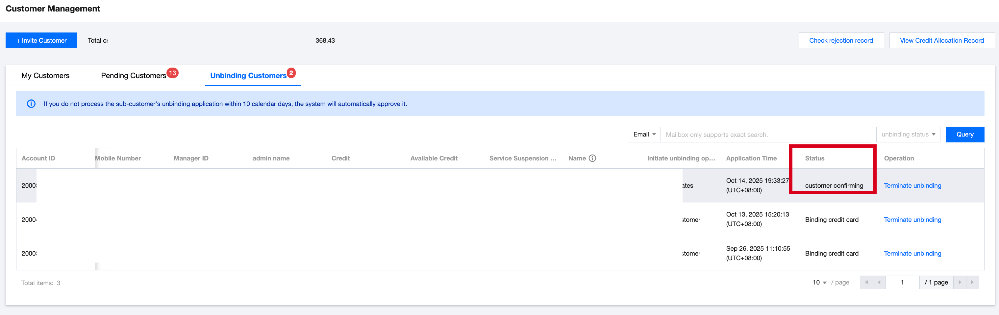Screen dimensions: 999x315
Task: Expand the unbinding status filter dropdown
Action: (x=908, y=135)
